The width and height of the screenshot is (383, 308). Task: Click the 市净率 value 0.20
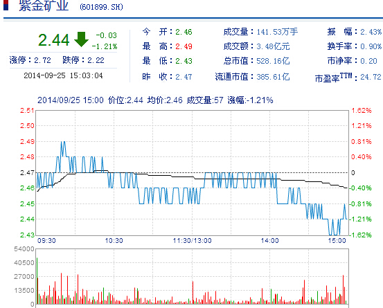(369, 61)
